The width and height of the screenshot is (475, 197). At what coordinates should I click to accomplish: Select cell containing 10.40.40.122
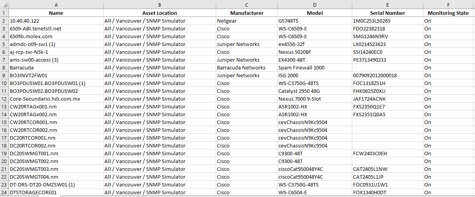pos(56,21)
